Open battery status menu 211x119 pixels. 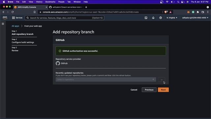(173, 2)
